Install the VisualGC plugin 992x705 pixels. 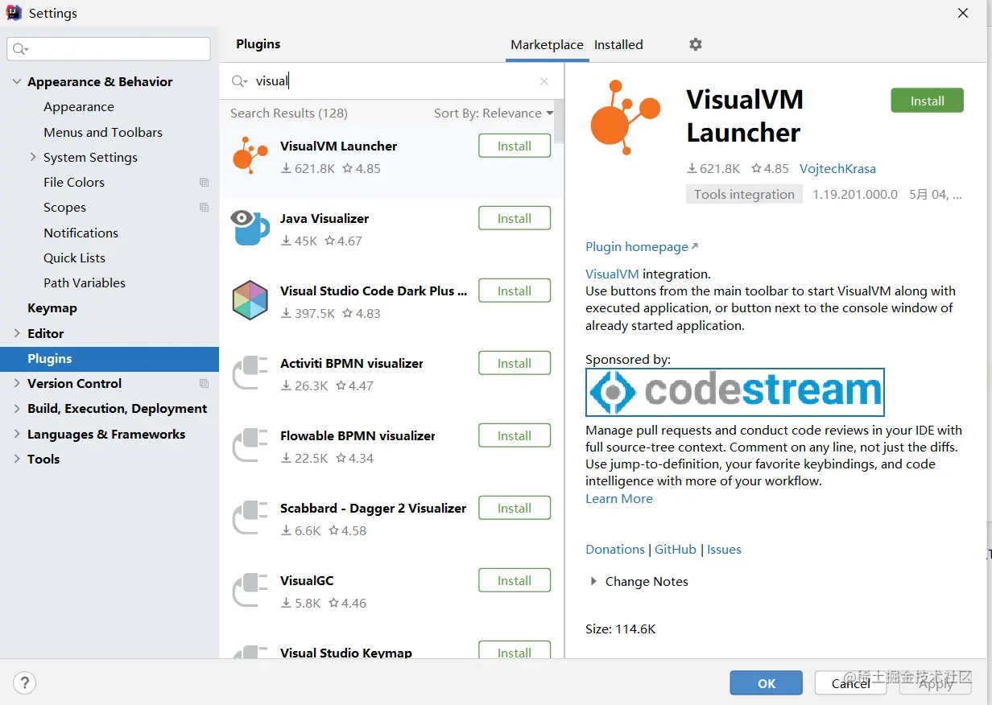coord(515,581)
